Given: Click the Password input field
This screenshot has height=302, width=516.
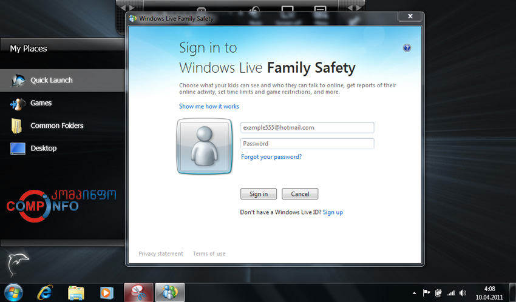Looking at the screenshot, I should (x=307, y=144).
